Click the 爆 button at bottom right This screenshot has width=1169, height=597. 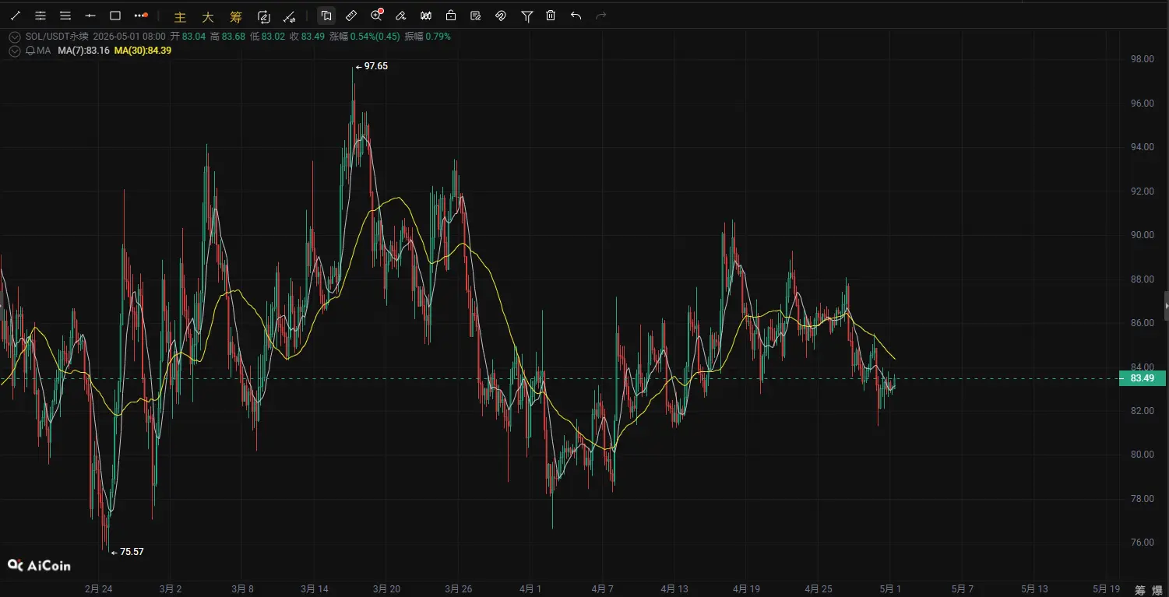1158,590
